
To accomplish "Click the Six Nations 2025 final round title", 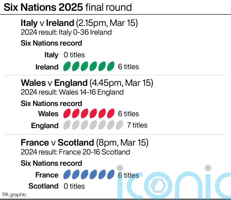I will click(x=67, y=7).
